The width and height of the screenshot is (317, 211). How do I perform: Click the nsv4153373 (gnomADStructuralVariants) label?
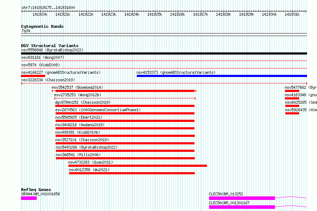(x=176, y=72)
